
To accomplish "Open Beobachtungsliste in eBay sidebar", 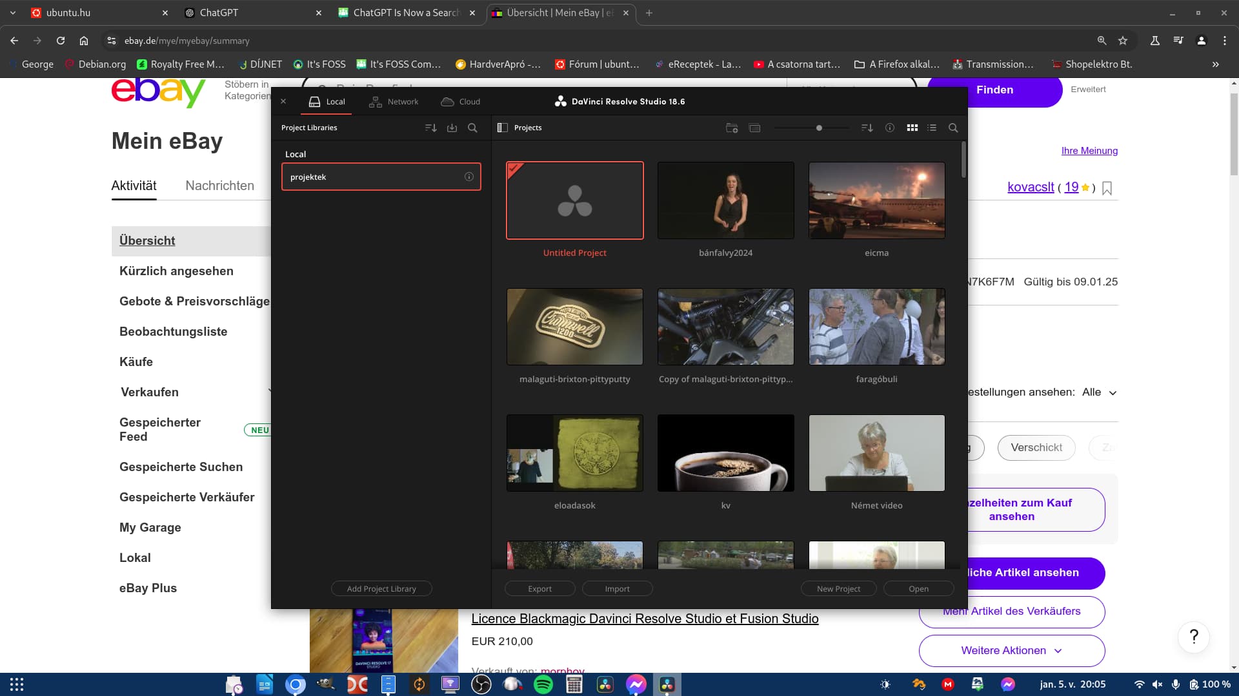I will (x=173, y=332).
